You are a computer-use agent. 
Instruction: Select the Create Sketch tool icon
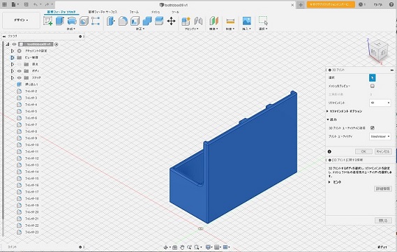(x=48, y=21)
